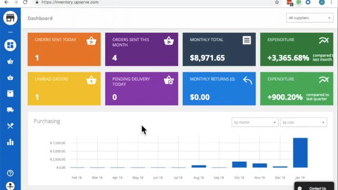Viewport: 338px width, 190px height.
Task: Click return arrow icon on Monthly Returns card
Action: coord(247,80)
